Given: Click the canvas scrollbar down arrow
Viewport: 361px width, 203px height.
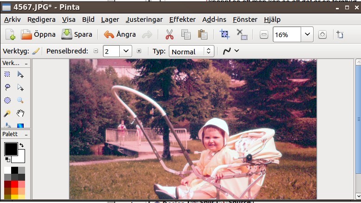Looking at the screenshot, I should point(358,196).
